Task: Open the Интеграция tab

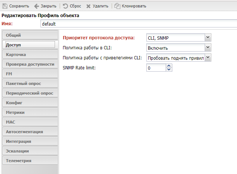Action: pyautogui.click(x=30, y=141)
